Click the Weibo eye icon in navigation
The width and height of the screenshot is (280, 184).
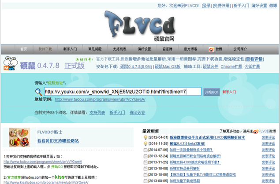(211, 49)
